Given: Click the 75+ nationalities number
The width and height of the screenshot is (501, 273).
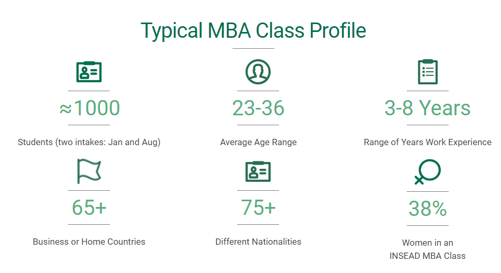Looking at the screenshot, I should [x=258, y=208].
